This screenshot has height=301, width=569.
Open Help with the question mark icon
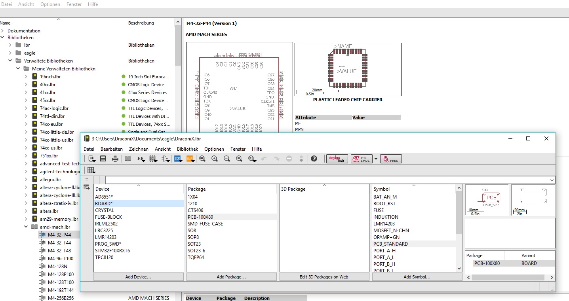(314, 159)
